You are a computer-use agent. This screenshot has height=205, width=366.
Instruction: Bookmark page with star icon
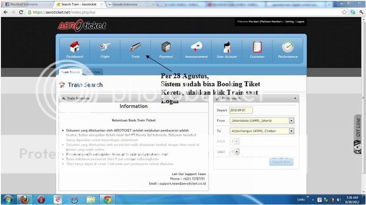pos(344,12)
